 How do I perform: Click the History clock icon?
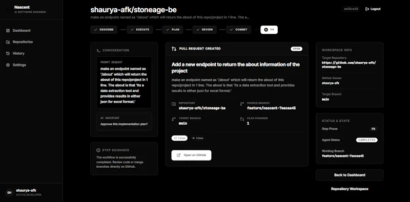point(8,54)
